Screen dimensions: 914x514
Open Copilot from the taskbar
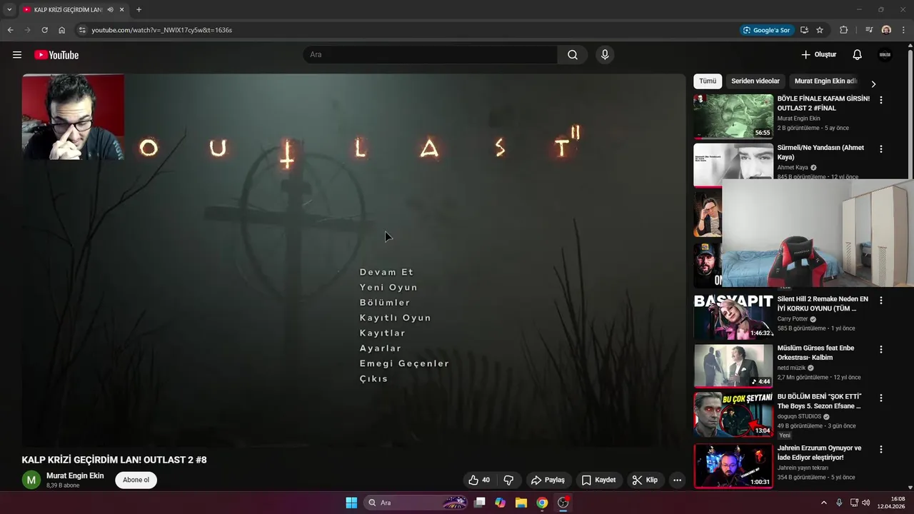coord(501,503)
